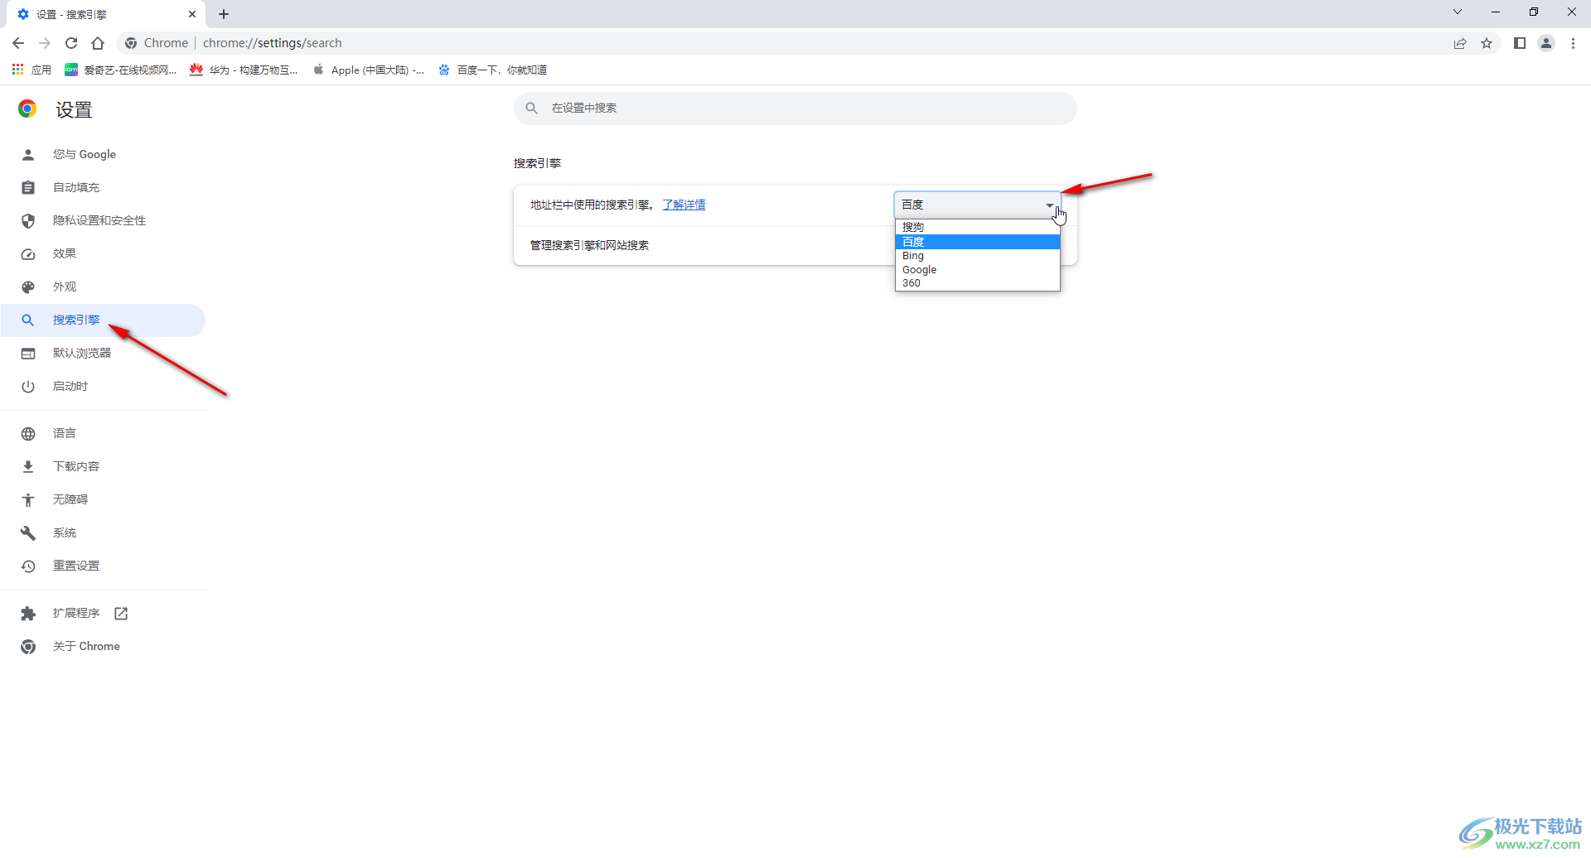This screenshot has height=858, width=1591.
Task: Open the 爱奇艺 bookmark
Action: click(121, 70)
